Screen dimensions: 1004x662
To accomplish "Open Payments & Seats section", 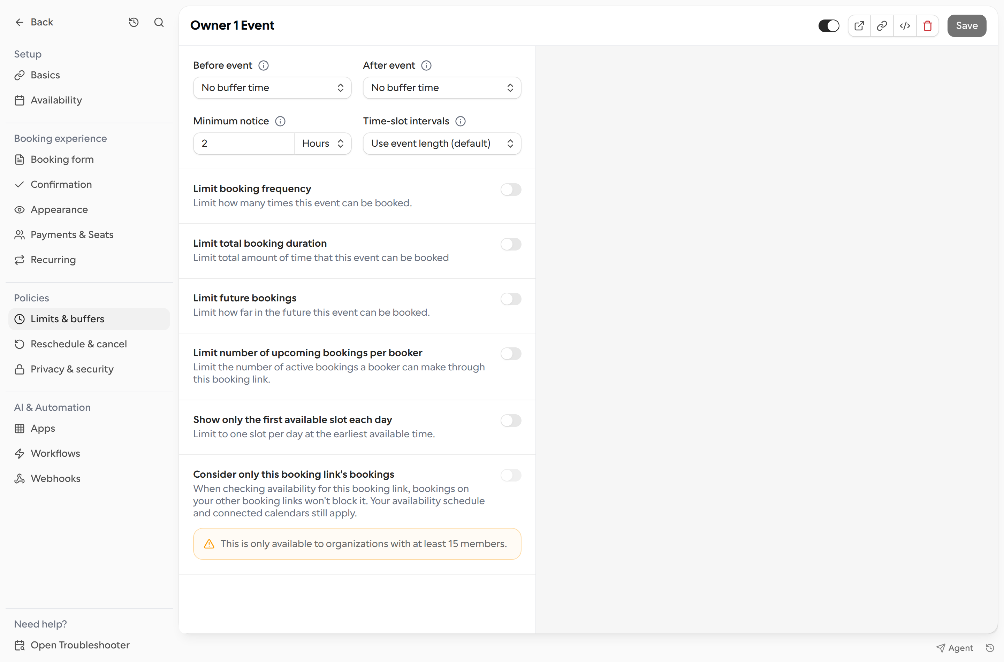I will [x=89, y=235].
